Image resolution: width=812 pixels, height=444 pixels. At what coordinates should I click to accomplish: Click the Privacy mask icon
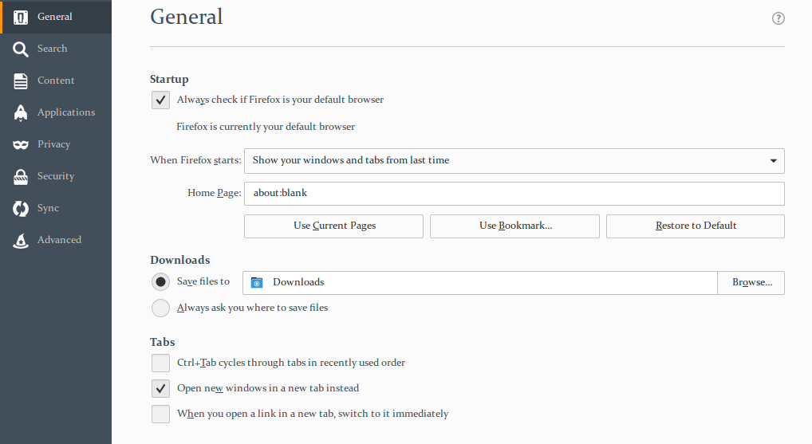point(22,144)
